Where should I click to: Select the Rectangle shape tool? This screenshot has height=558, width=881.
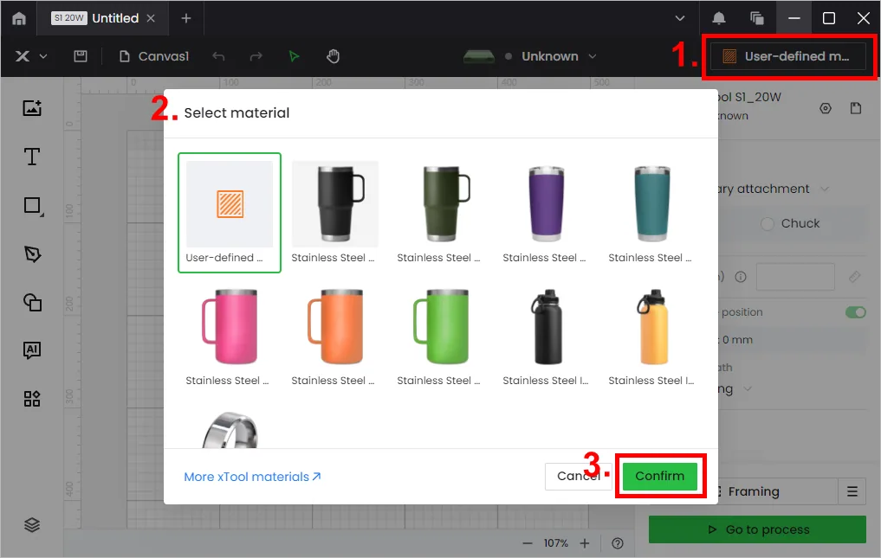coord(32,205)
